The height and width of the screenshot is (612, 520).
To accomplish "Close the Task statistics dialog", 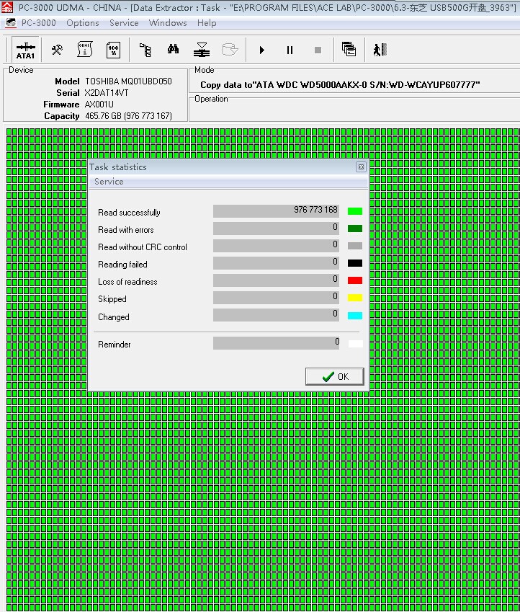I will [361, 167].
